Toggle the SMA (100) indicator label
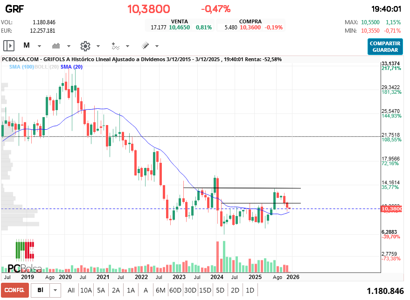 coord(21,67)
